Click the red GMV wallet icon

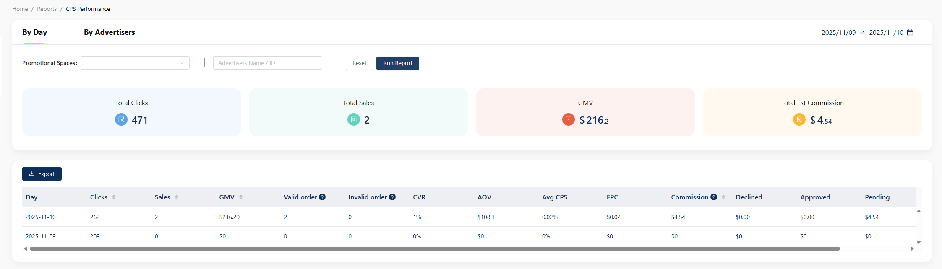point(568,120)
